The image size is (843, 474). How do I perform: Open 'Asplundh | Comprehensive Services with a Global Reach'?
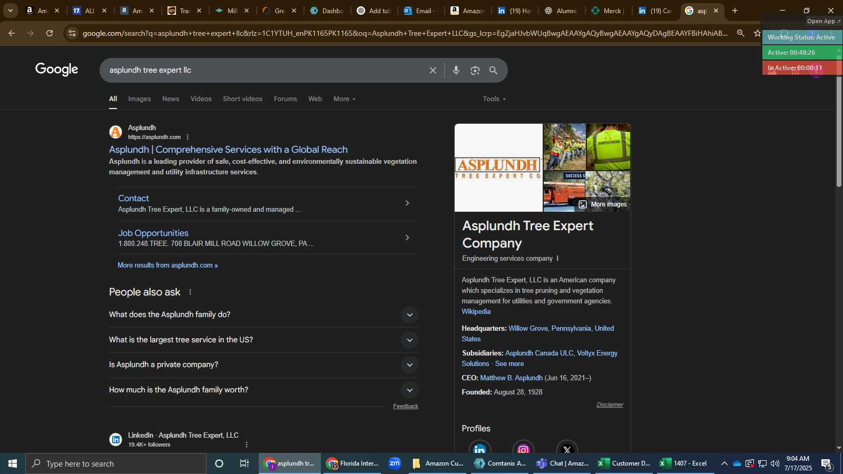(228, 150)
